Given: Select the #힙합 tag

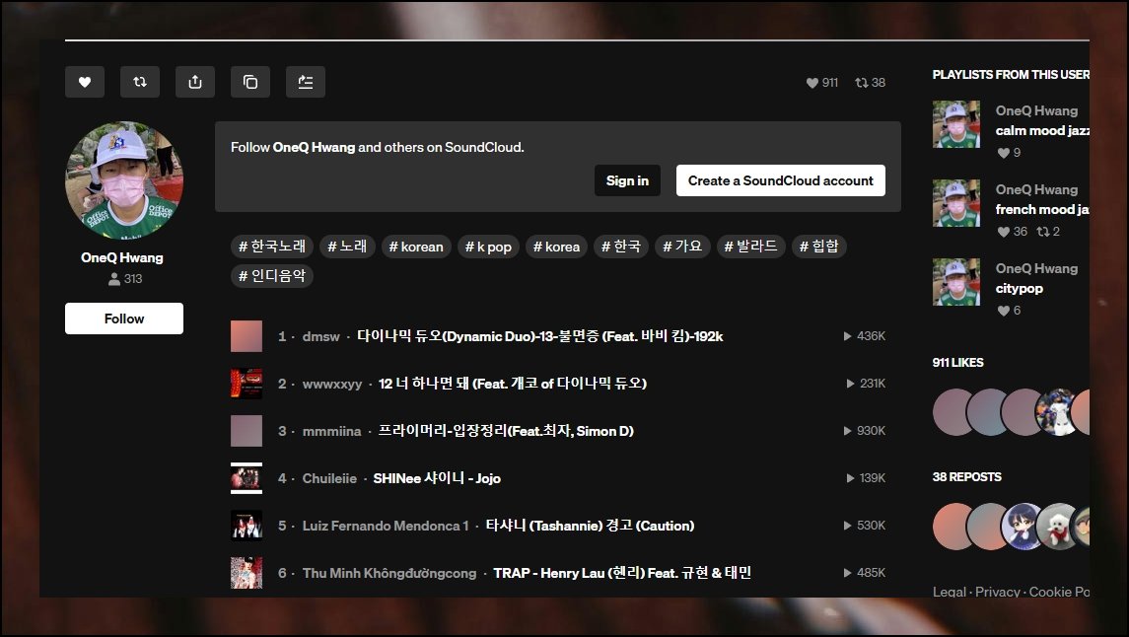Looking at the screenshot, I should coord(818,247).
